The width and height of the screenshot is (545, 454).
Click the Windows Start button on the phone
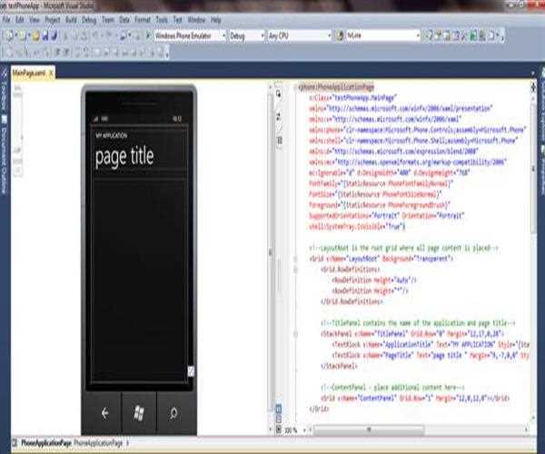139,413
